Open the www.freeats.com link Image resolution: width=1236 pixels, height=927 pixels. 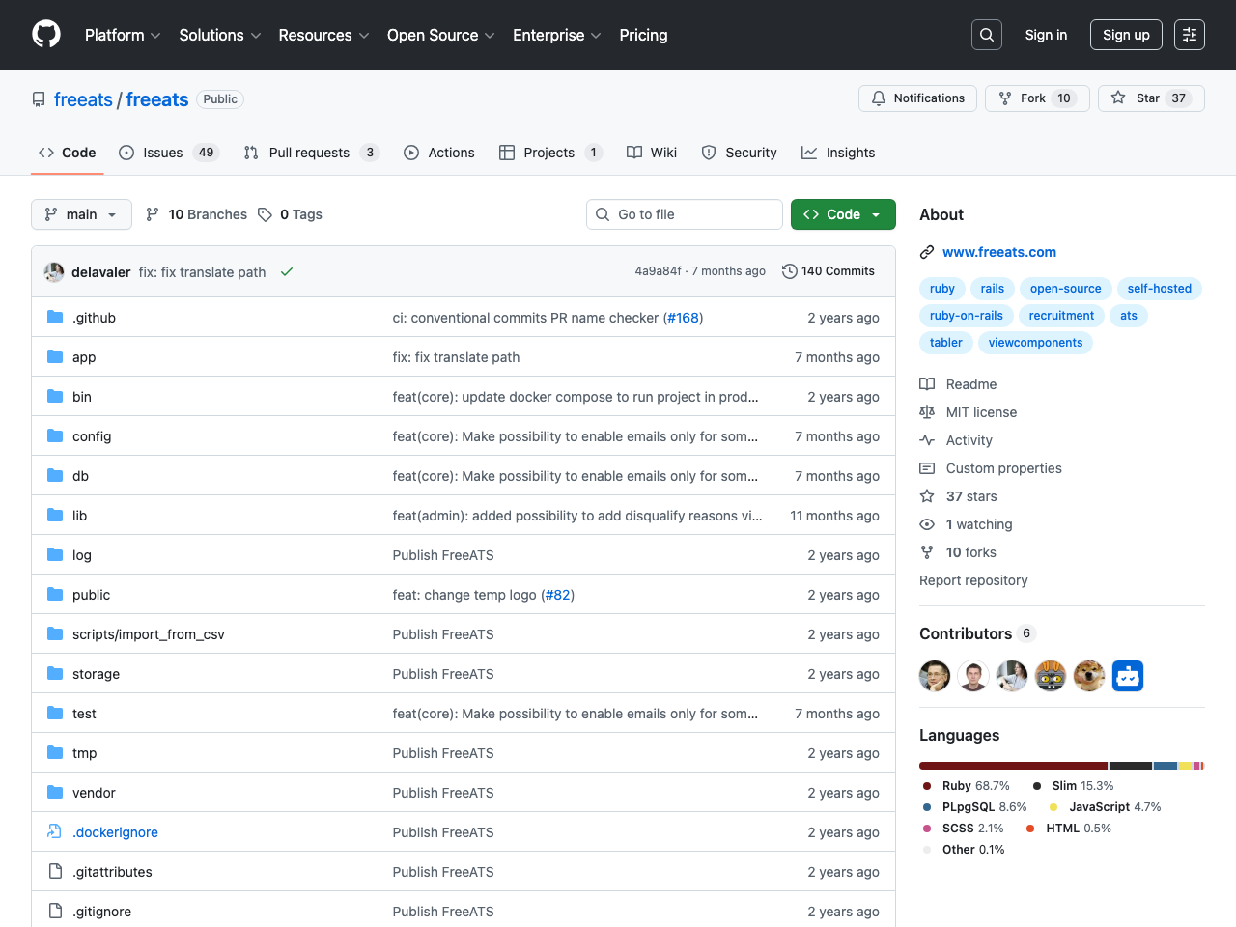click(x=998, y=252)
